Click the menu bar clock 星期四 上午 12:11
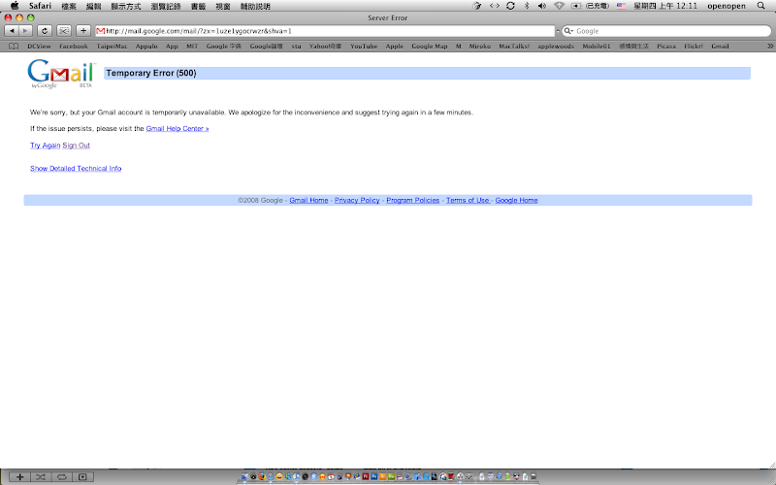The image size is (776, 485). pyautogui.click(x=665, y=6)
